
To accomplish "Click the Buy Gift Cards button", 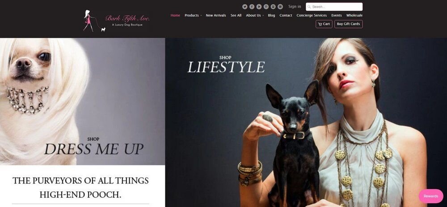I will (348, 24).
